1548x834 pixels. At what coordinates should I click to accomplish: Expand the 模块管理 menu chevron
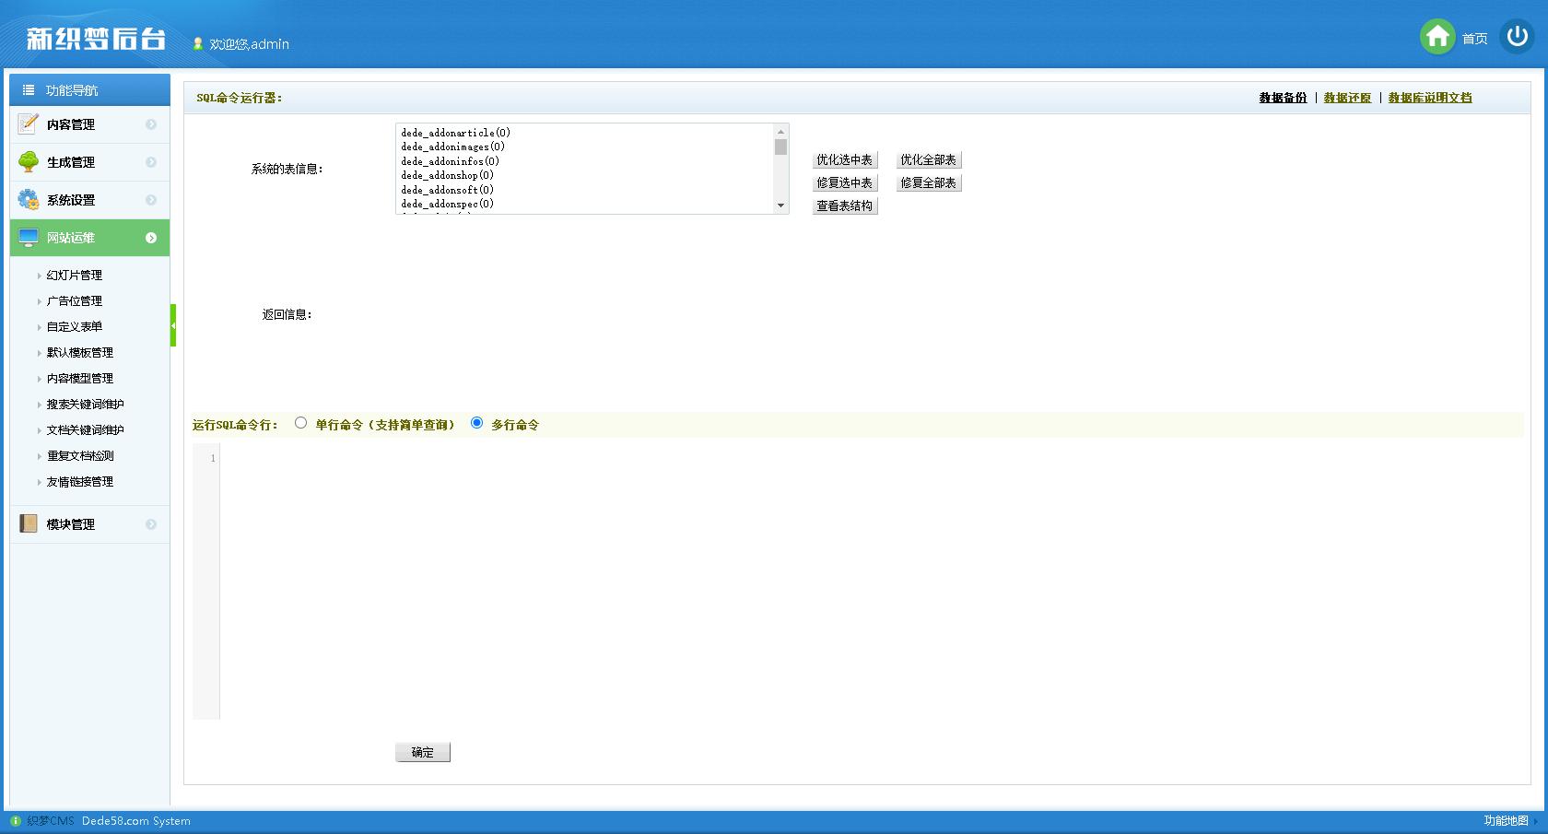[x=152, y=523]
